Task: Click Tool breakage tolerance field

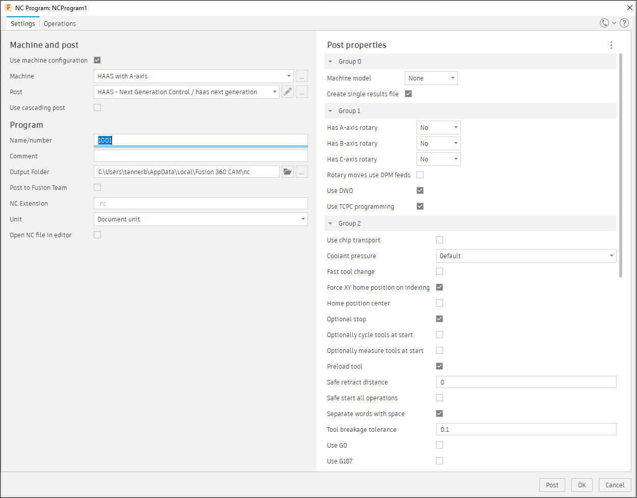Action: (526, 429)
